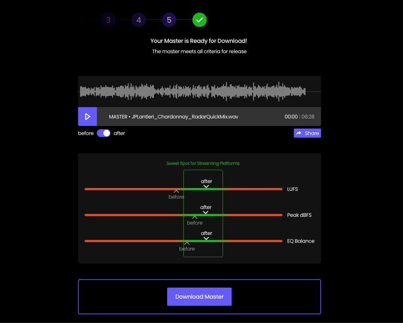Click the "before" label beside the comparison switch
The width and height of the screenshot is (403, 323).
click(x=86, y=133)
